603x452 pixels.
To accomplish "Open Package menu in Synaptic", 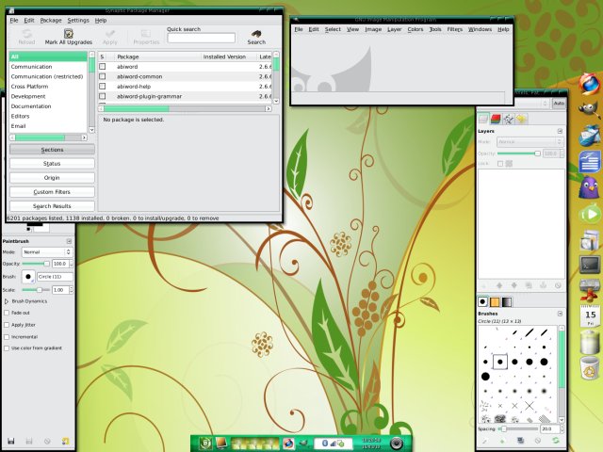I will pyautogui.click(x=50, y=21).
